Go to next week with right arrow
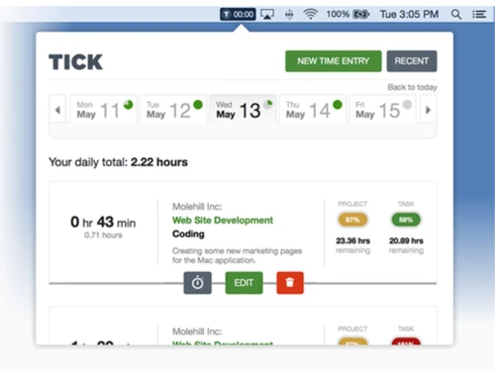495x371 pixels. 428,110
